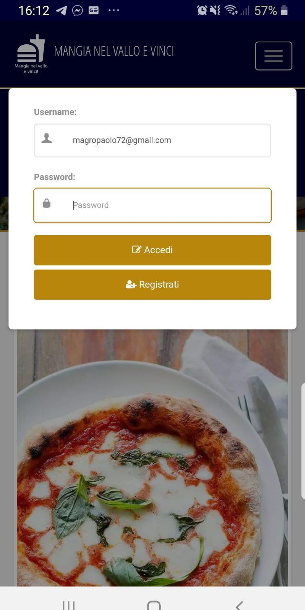The width and height of the screenshot is (305, 610).
Task: Tap the MANGIA NEL VALLO E VINCI title
Action: pos(114,51)
